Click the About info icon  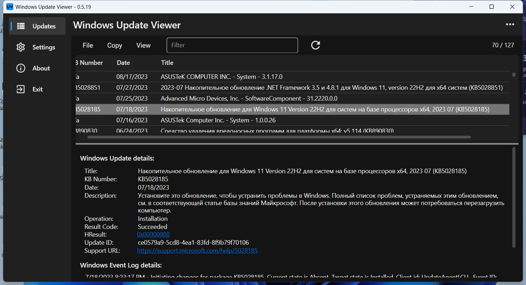pos(21,68)
